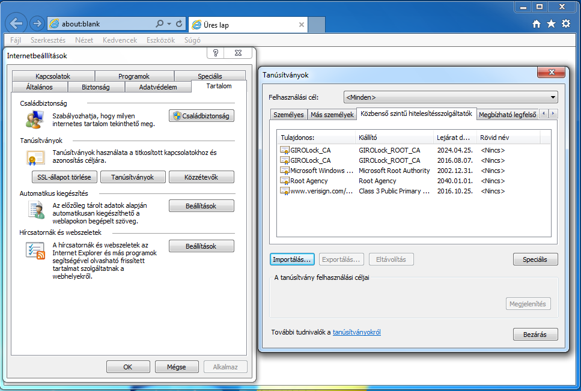Image resolution: width=581 pixels, height=391 pixels.
Task: Click the www.verisign.com certificate icon
Action: pyautogui.click(x=285, y=191)
